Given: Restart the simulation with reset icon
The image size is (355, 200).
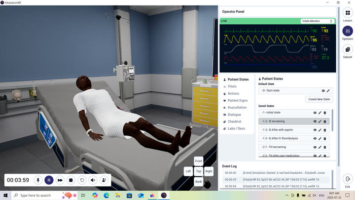Looking at the screenshot, I should pos(82,180).
